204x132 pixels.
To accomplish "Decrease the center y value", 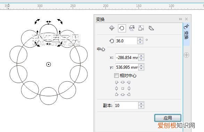I will (141, 69).
